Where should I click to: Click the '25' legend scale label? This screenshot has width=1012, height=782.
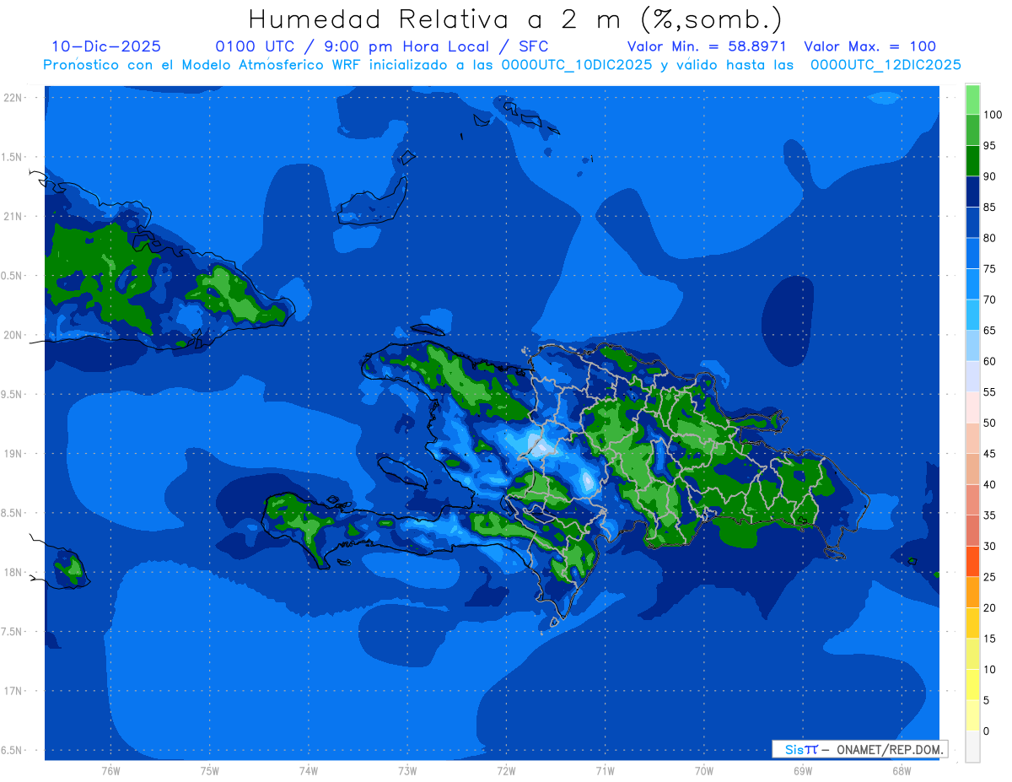click(x=989, y=576)
